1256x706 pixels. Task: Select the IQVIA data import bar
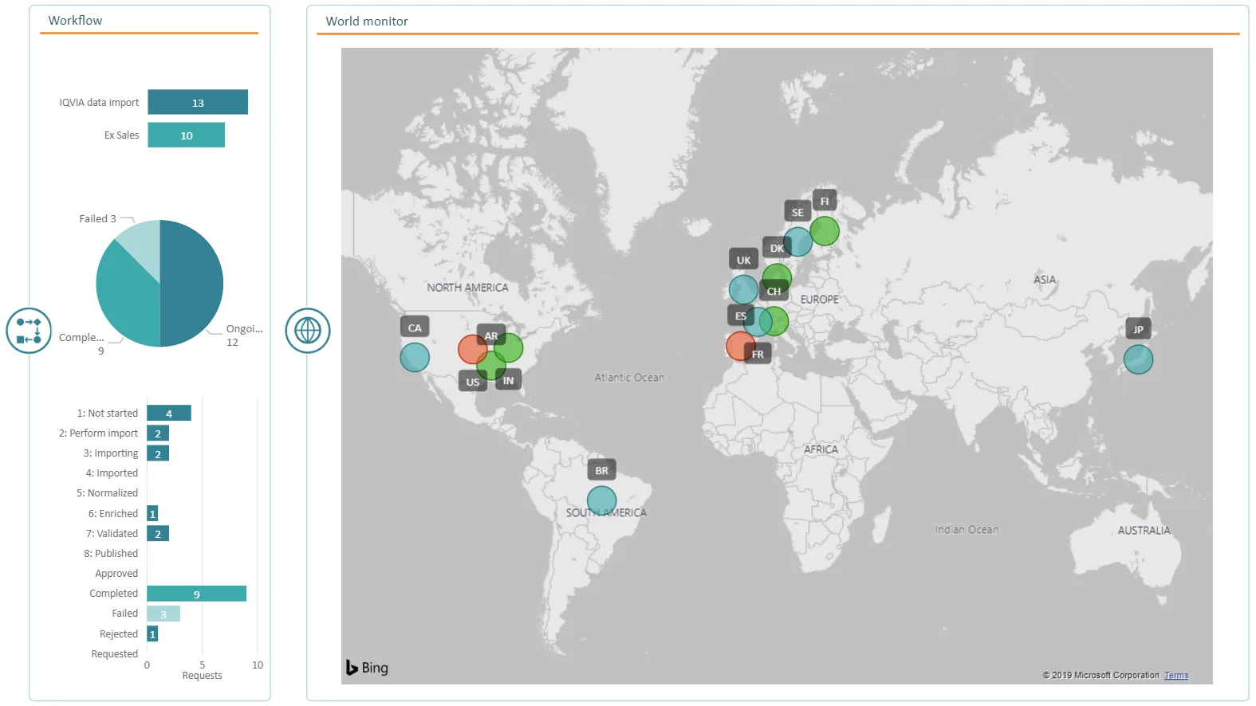point(198,102)
